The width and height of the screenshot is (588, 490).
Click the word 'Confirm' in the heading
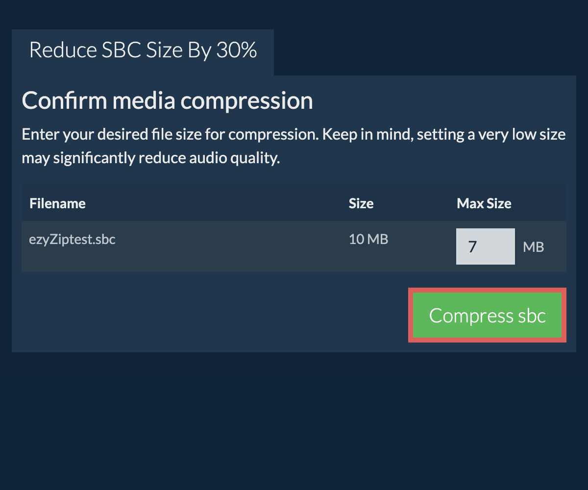64,101
